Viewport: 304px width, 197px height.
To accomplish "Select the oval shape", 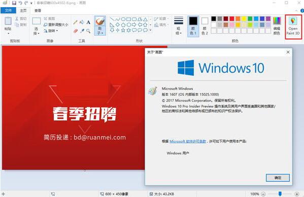I will pyautogui.click(x=123, y=19).
